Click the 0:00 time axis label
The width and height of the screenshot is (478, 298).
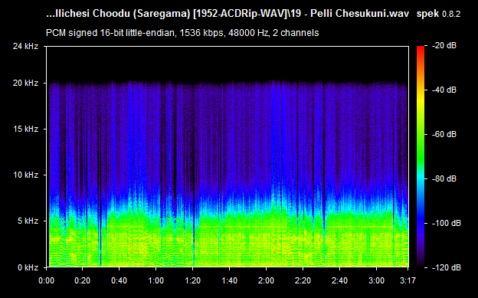tap(46, 280)
